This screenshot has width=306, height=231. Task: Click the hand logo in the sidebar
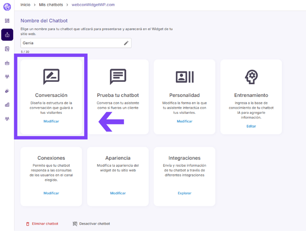(x=7, y=6)
